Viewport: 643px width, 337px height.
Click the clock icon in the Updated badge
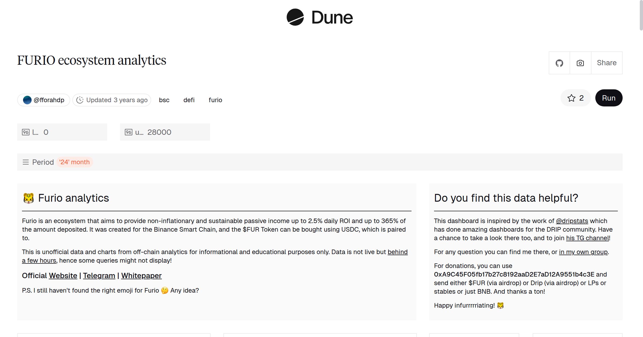click(80, 100)
